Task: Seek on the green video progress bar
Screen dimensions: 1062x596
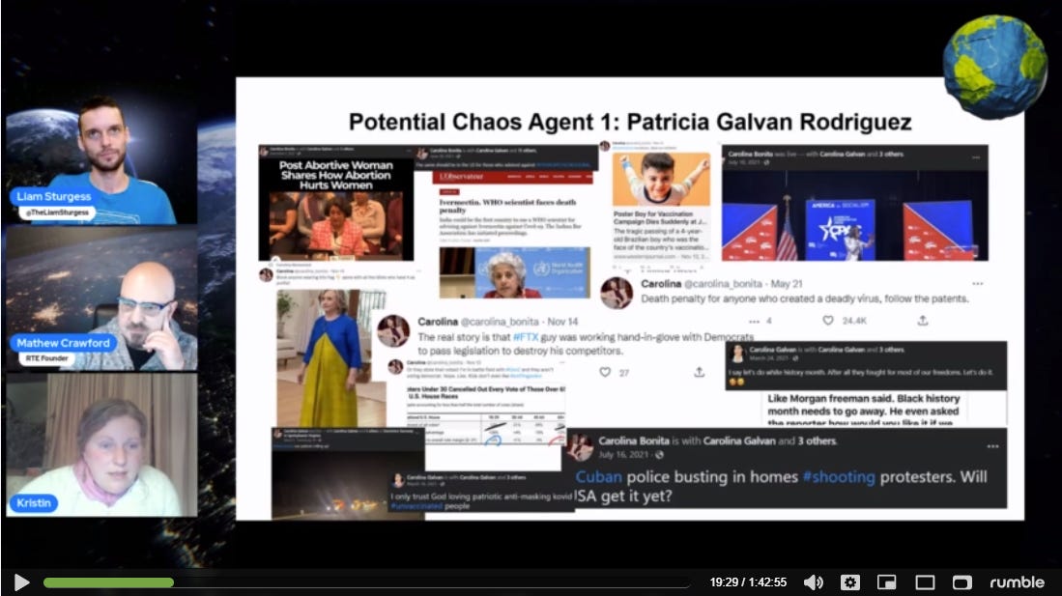Action: (x=108, y=582)
